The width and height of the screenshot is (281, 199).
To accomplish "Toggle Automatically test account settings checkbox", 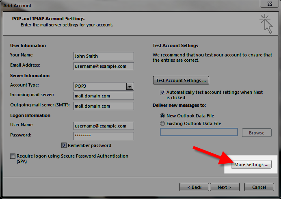I will [162, 92].
